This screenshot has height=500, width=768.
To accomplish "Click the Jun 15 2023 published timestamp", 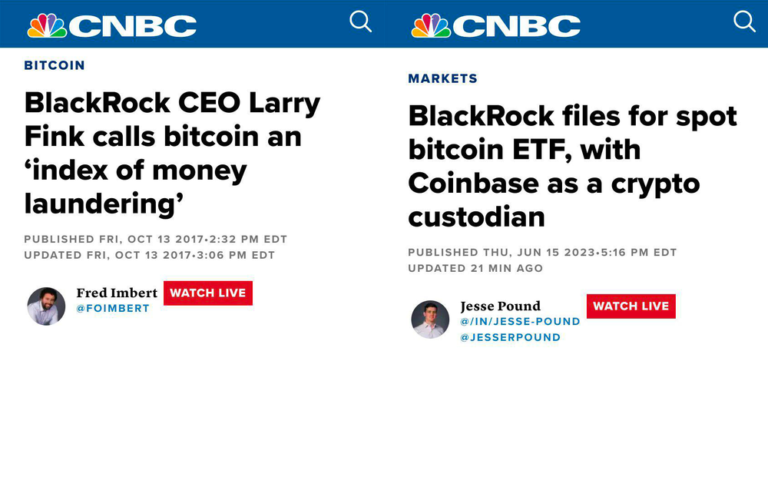I will click(542, 253).
